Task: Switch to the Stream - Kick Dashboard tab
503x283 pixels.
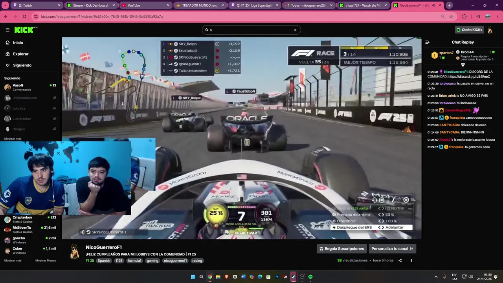Action: click(x=91, y=6)
